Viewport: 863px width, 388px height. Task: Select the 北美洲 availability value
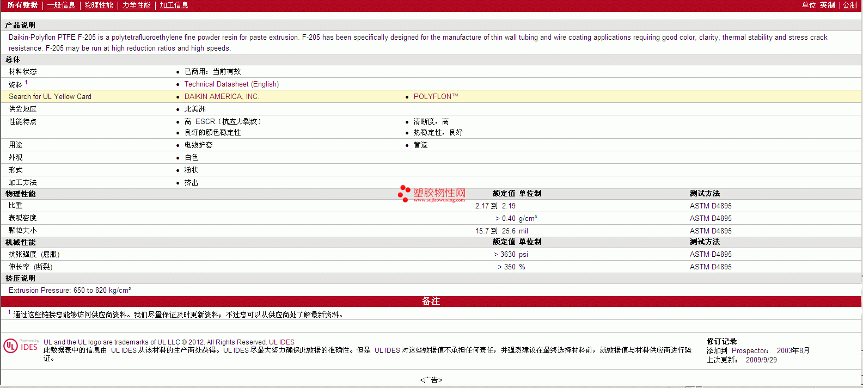[x=195, y=109]
